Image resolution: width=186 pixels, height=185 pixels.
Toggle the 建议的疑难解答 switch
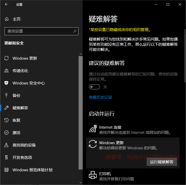95,87
